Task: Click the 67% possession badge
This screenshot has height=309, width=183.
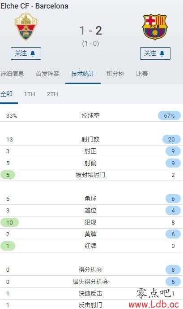Action: tap(169, 116)
